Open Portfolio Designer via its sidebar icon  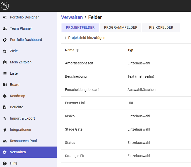(x=5, y=17)
